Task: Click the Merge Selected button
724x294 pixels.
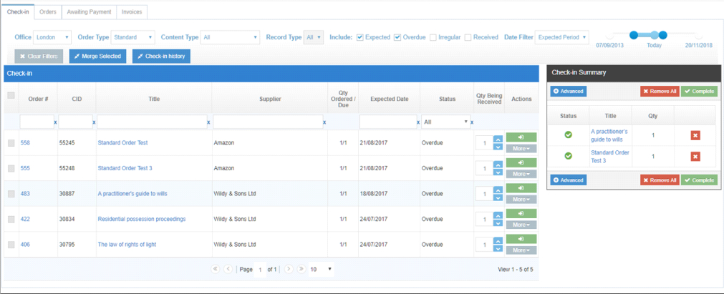Action: (x=97, y=57)
